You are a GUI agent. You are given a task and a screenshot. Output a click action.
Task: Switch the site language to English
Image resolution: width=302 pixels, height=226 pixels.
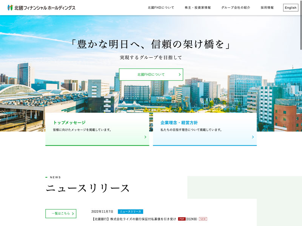coord(290,8)
